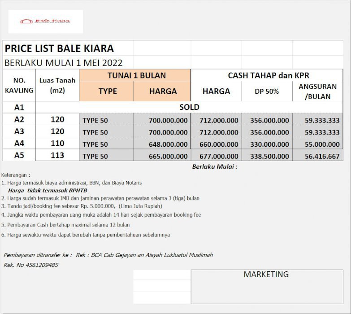Select the 113 land area cell

tap(57, 155)
